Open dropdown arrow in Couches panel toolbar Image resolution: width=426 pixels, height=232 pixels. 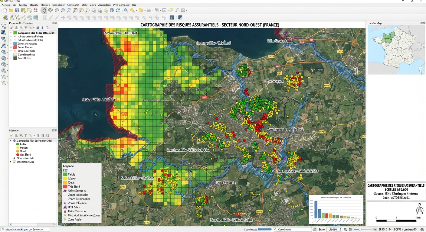[x=34, y=28]
